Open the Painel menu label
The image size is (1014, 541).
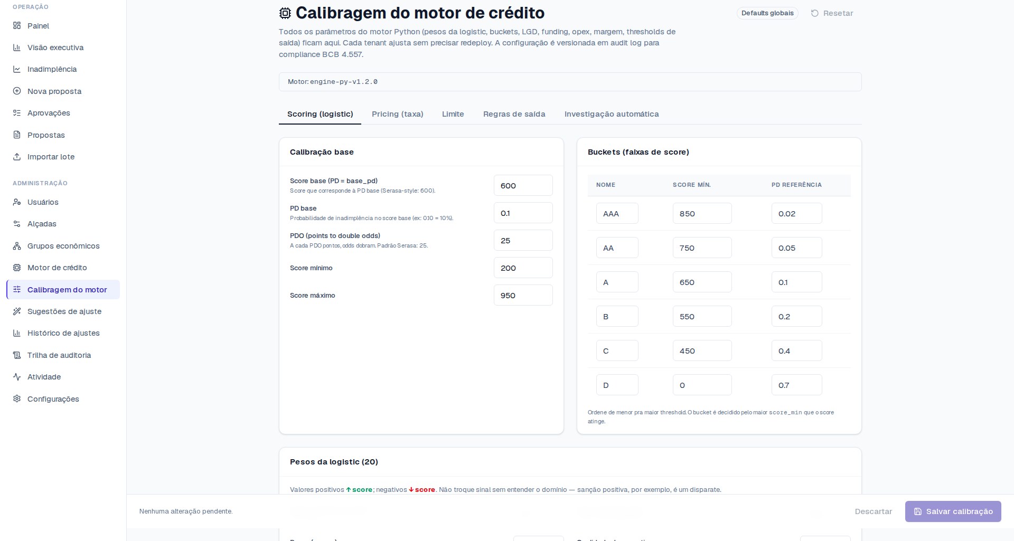38,26
